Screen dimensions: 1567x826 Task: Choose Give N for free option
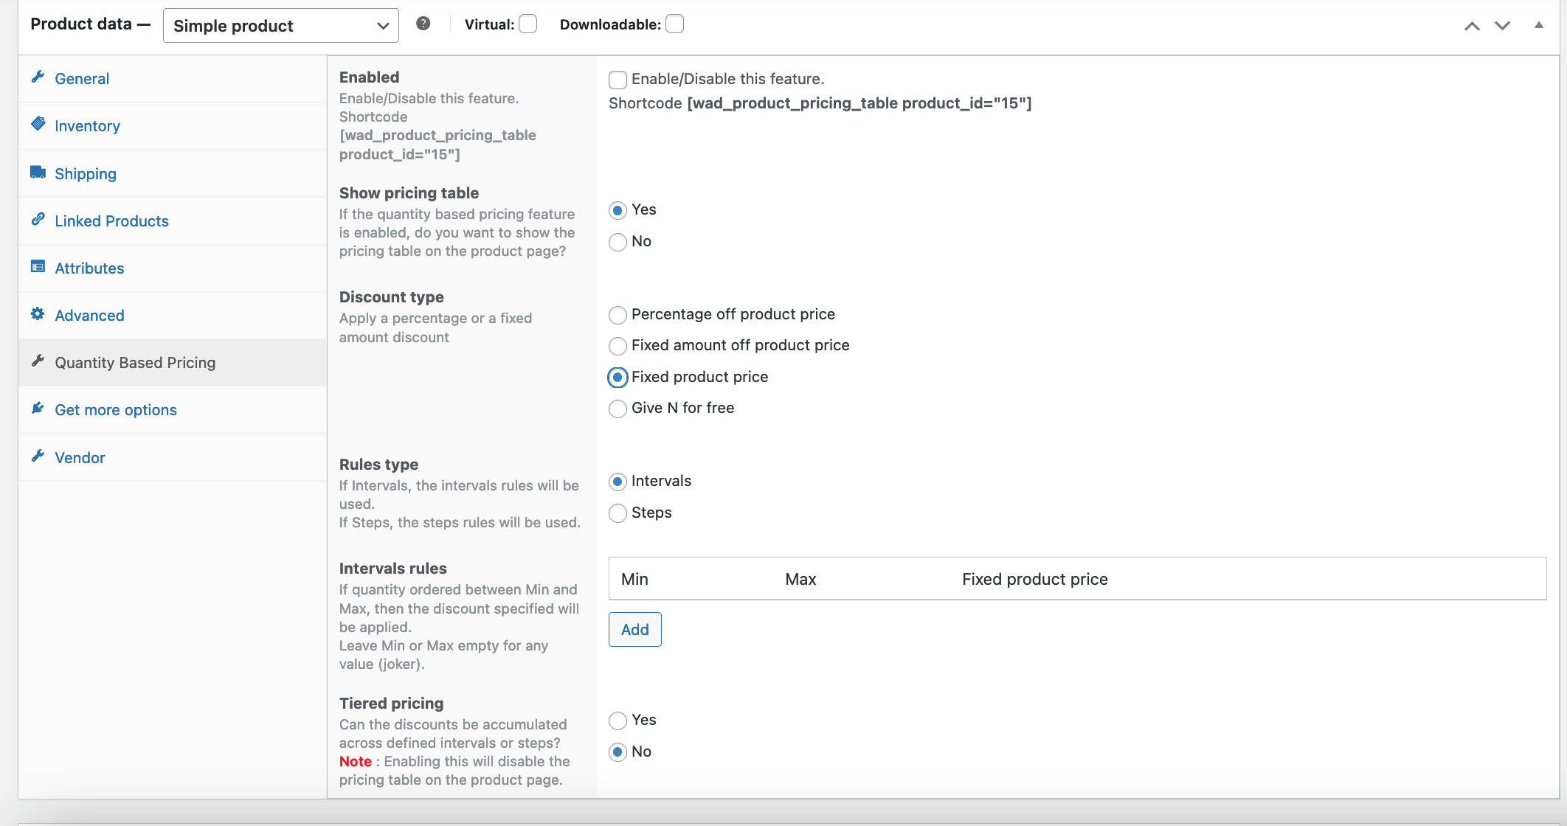pos(618,409)
